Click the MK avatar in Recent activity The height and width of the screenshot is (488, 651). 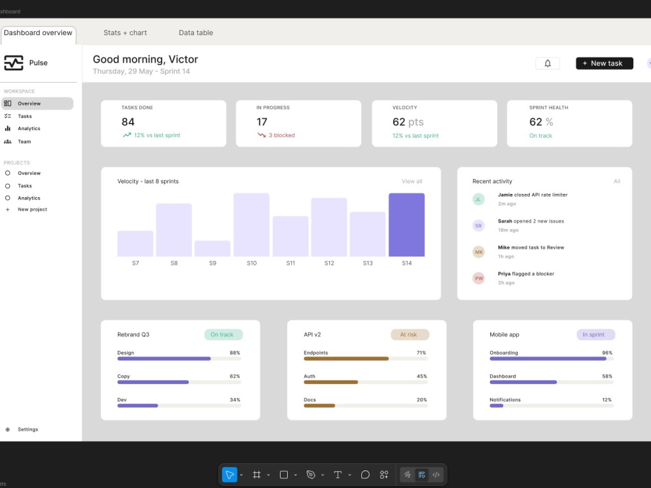[x=478, y=252]
